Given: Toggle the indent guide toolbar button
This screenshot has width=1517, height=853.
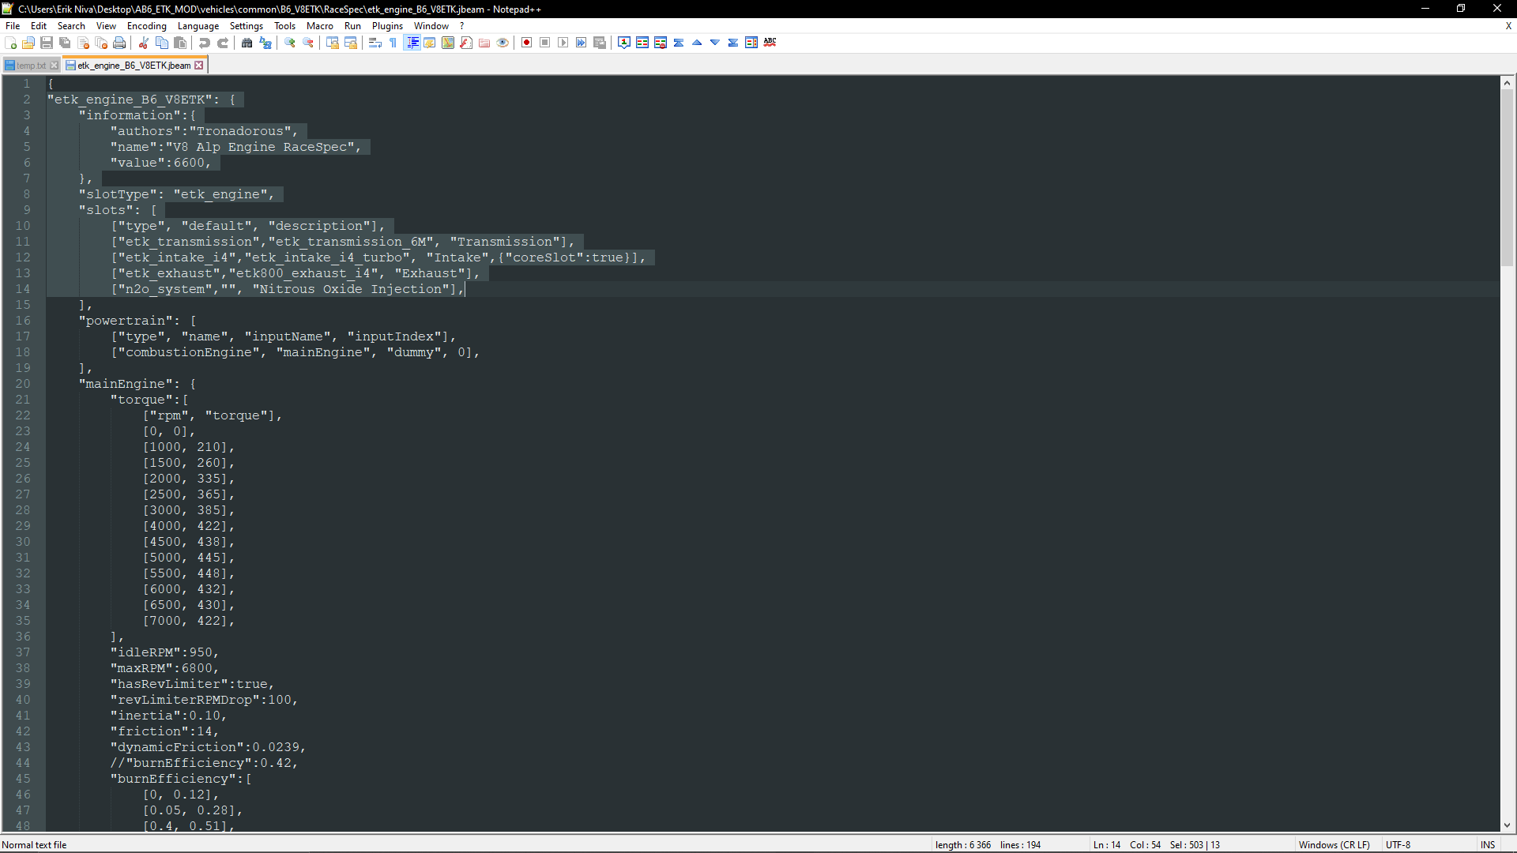Looking at the screenshot, I should [x=412, y=43].
